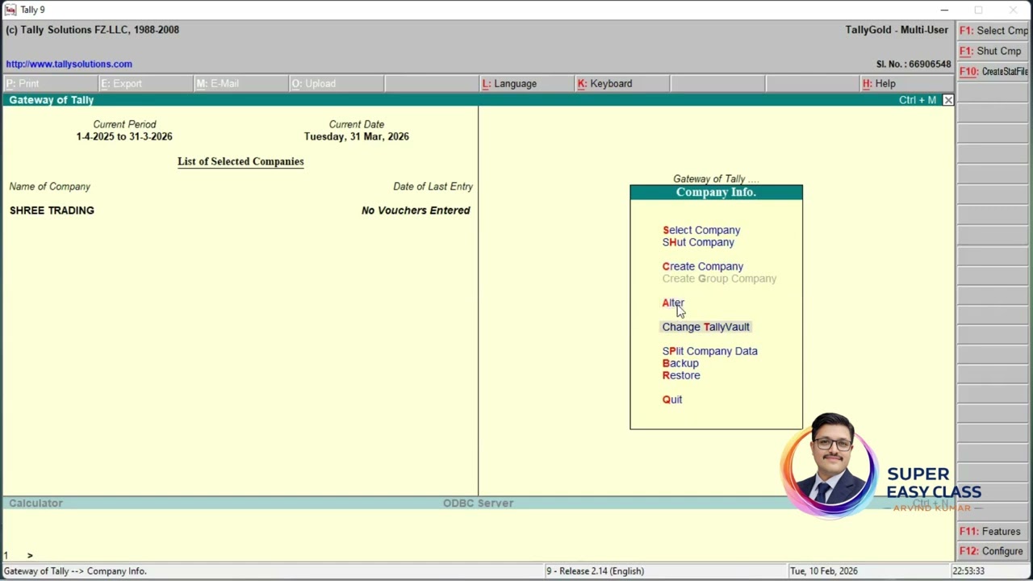Click the TallyGold - Multi-User label
The height and width of the screenshot is (581, 1033).
897,30
